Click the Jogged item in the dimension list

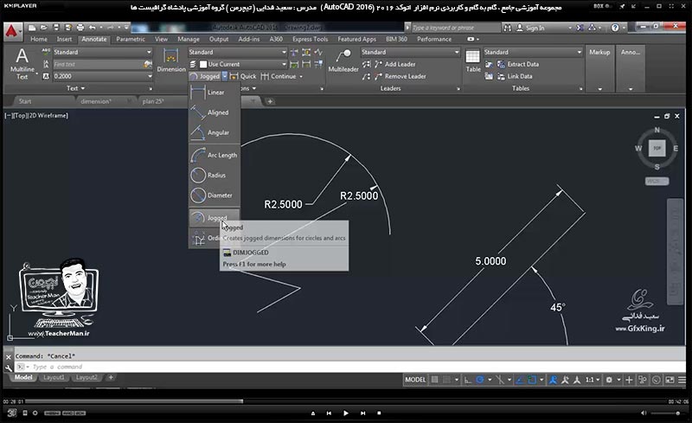(215, 218)
